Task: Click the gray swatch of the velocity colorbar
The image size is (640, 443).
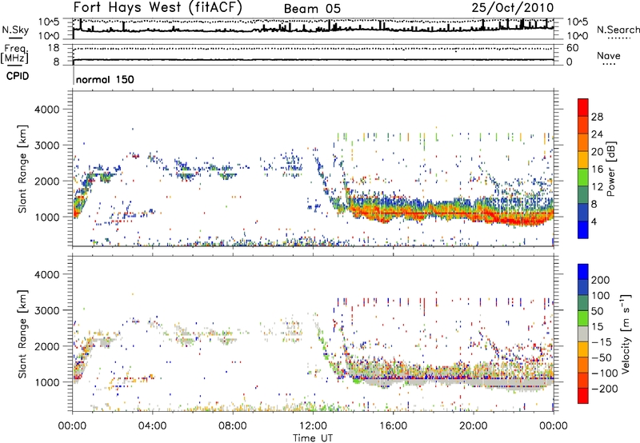Action: click(583, 333)
